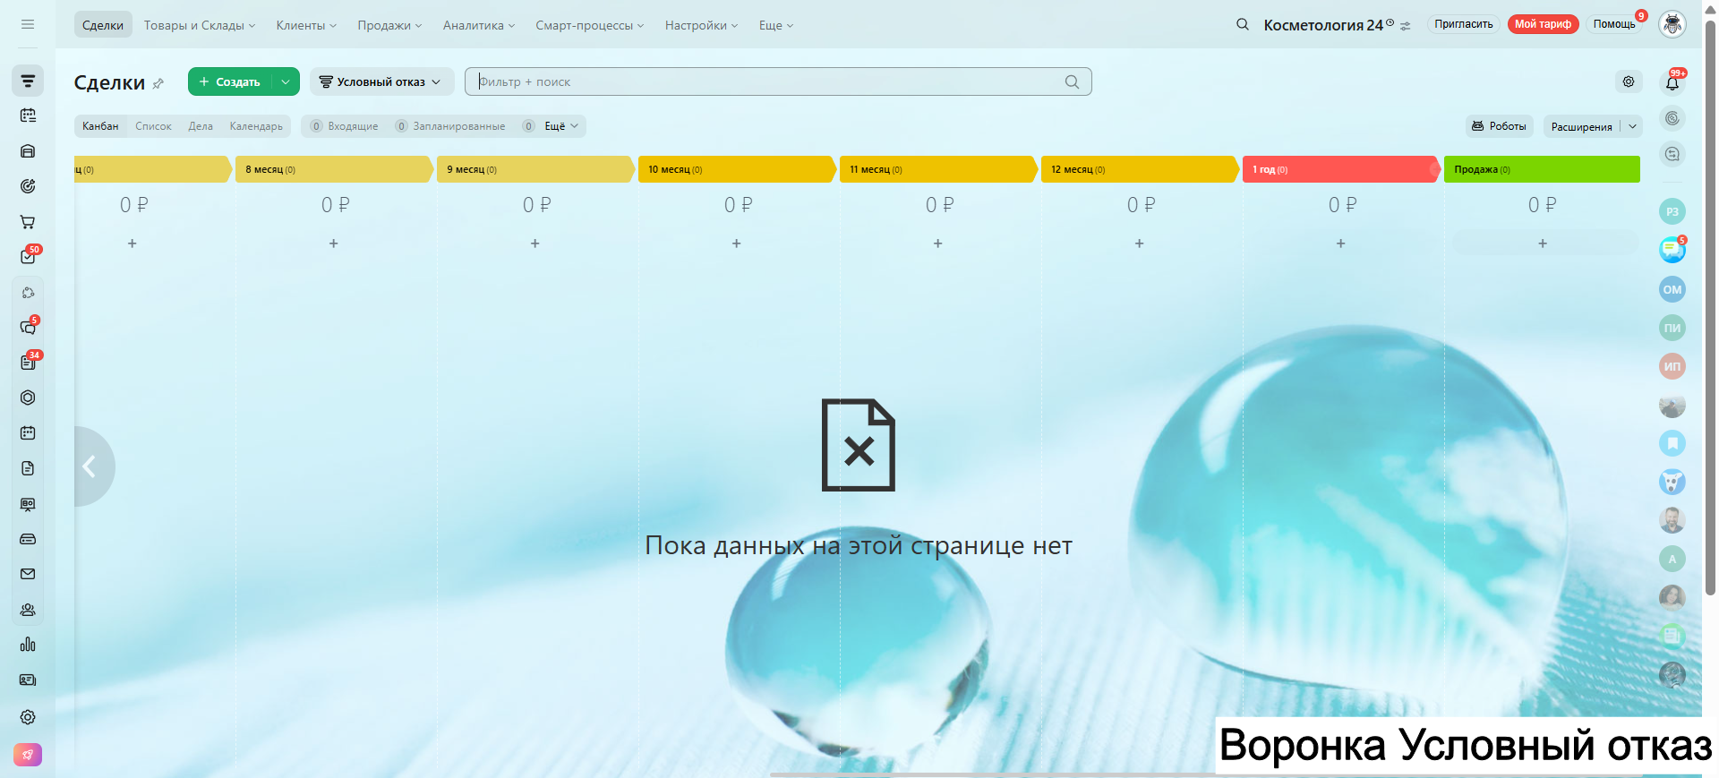The height and width of the screenshot is (778, 1719).
Task: Click the Пригласить button
Action: tap(1464, 24)
